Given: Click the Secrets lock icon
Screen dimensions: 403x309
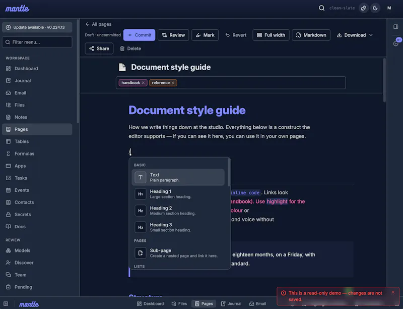Looking at the screenshot, I should click(x=8, y=214).
